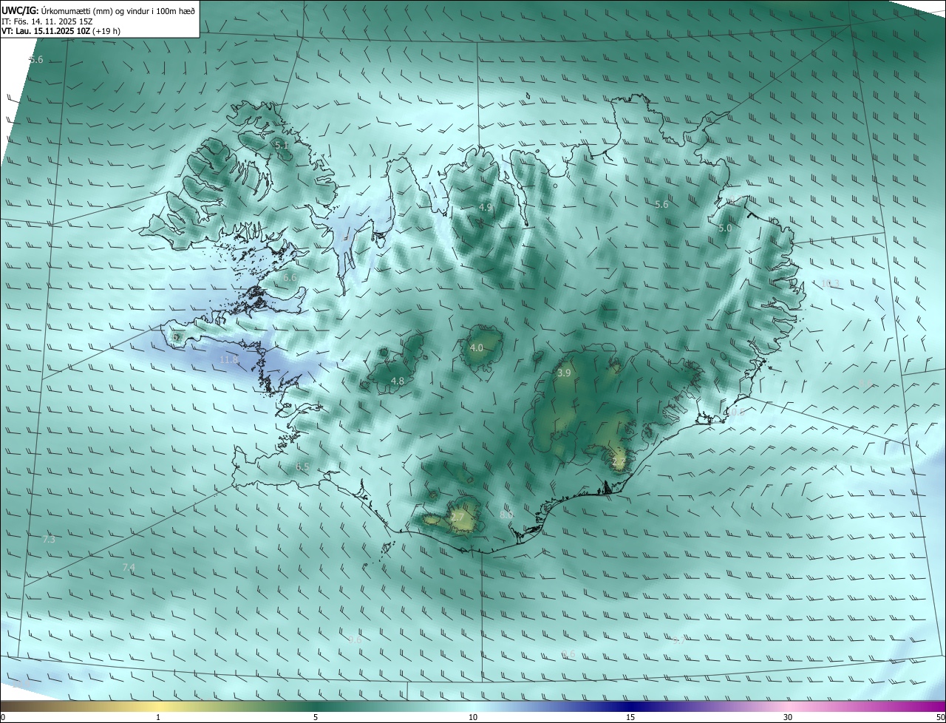Click the UWC/IG title label
The height and width of the screenshot is (723, 946).
(x=19, y=10)
